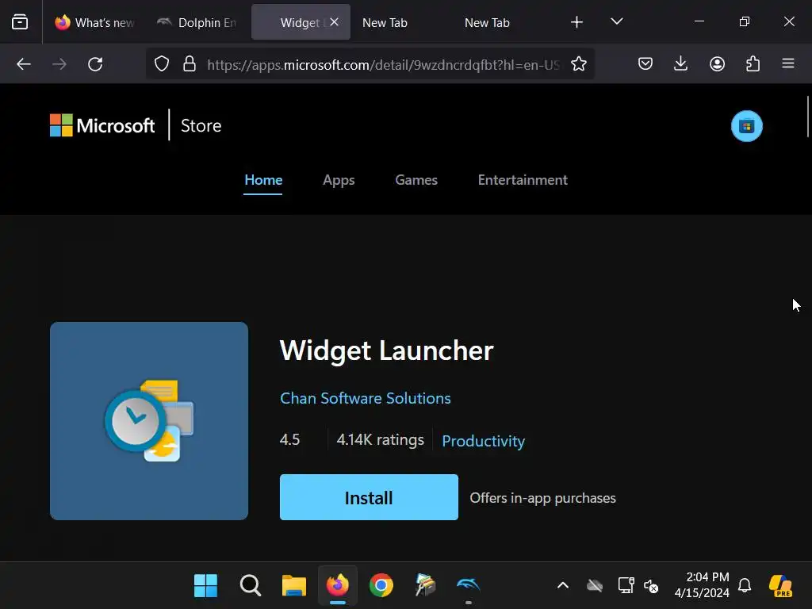The width and height of the screenshot is (812, 609).
Task: Open taskbar Search
Action: (250, 586)
